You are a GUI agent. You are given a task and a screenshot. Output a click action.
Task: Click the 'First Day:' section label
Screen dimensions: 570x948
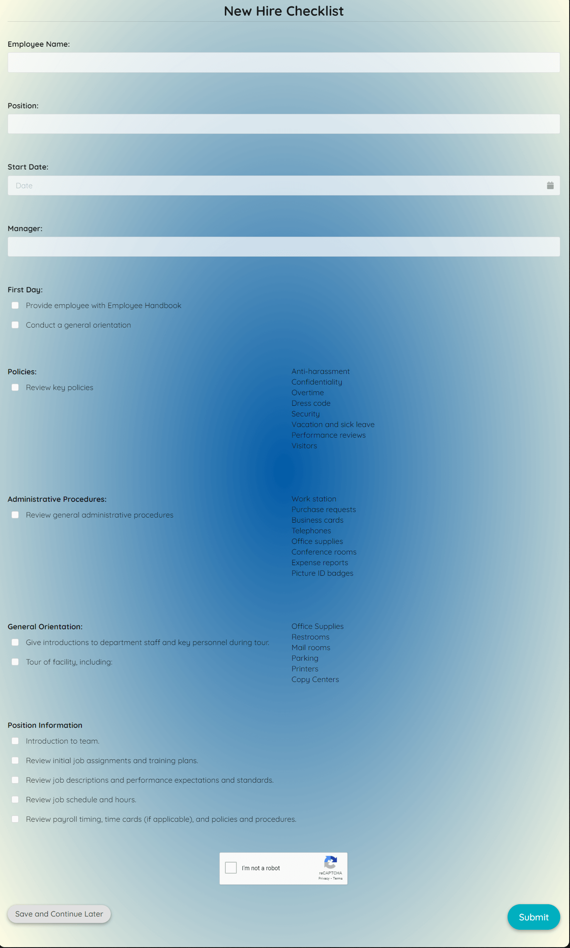click(x=25, y=290)
